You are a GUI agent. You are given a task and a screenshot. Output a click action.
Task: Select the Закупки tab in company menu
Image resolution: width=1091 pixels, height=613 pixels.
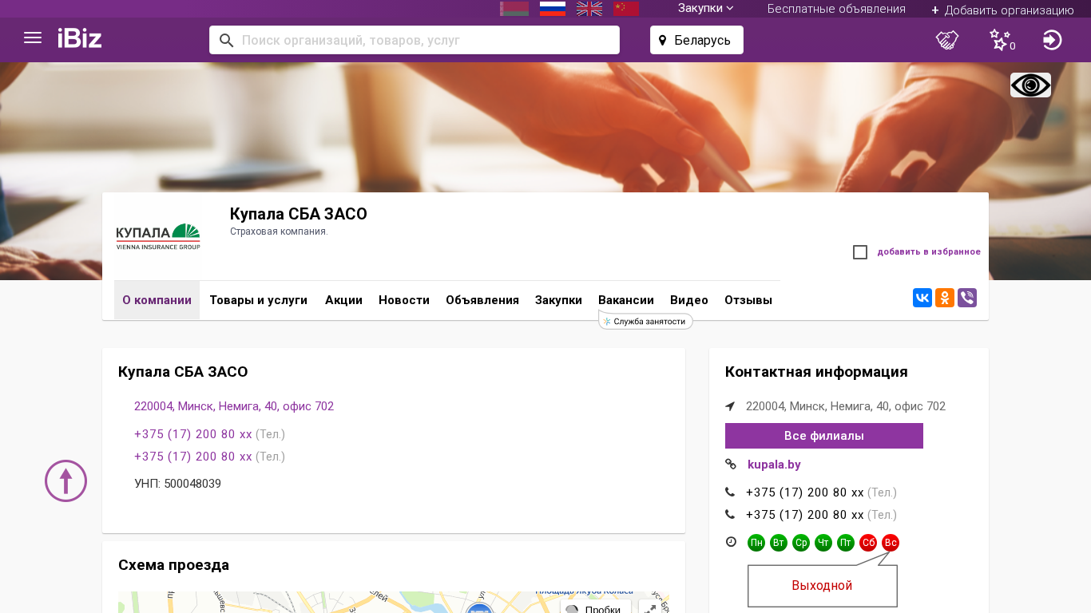[x=558, y=300]
